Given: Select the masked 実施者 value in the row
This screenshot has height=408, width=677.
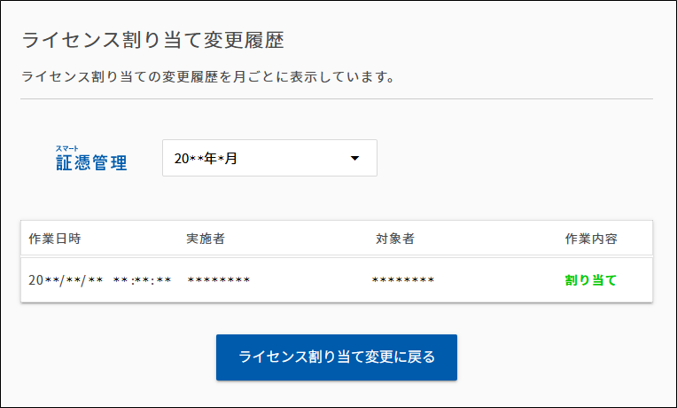Looking at the screenshot, I should coord(219,280).
